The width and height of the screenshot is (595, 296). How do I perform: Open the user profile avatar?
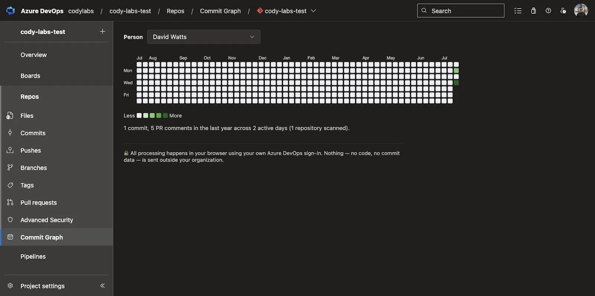click(581, 10)
